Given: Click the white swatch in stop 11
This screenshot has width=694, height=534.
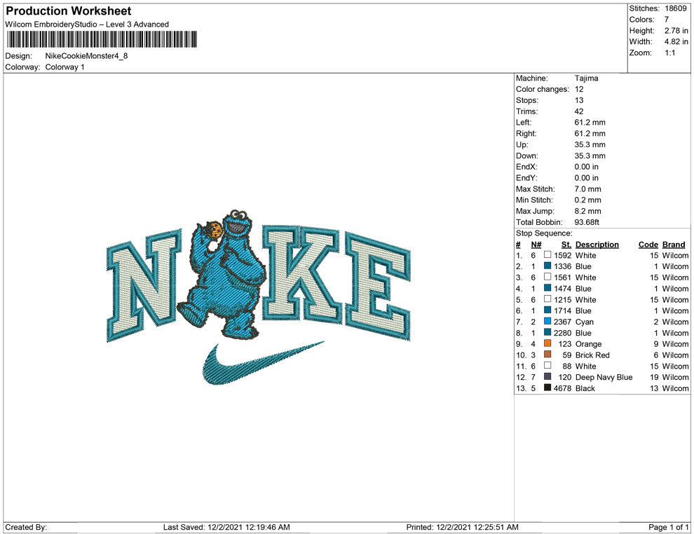Looking at the screenshot, I should point(547,365).
